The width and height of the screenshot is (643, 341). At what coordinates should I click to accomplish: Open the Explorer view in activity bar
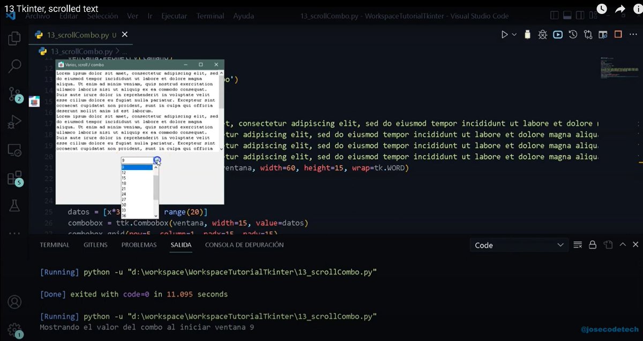[x=14, y=39]
